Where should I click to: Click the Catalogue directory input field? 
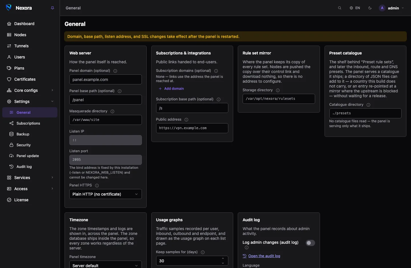pos(365,113)
